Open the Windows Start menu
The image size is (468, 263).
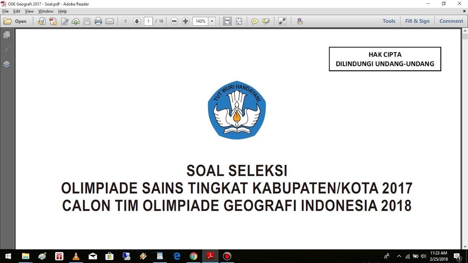[8, 256]
